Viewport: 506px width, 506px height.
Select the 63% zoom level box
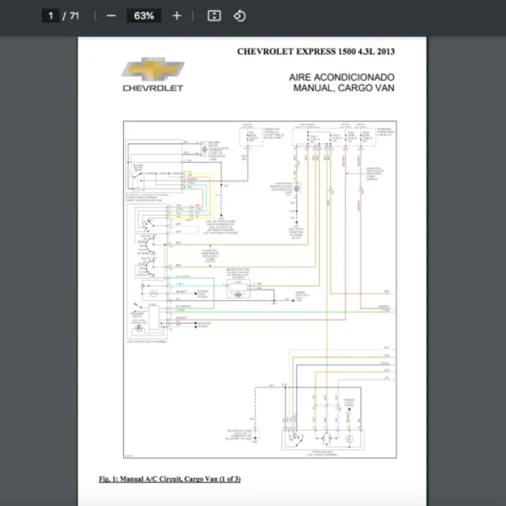143,16
